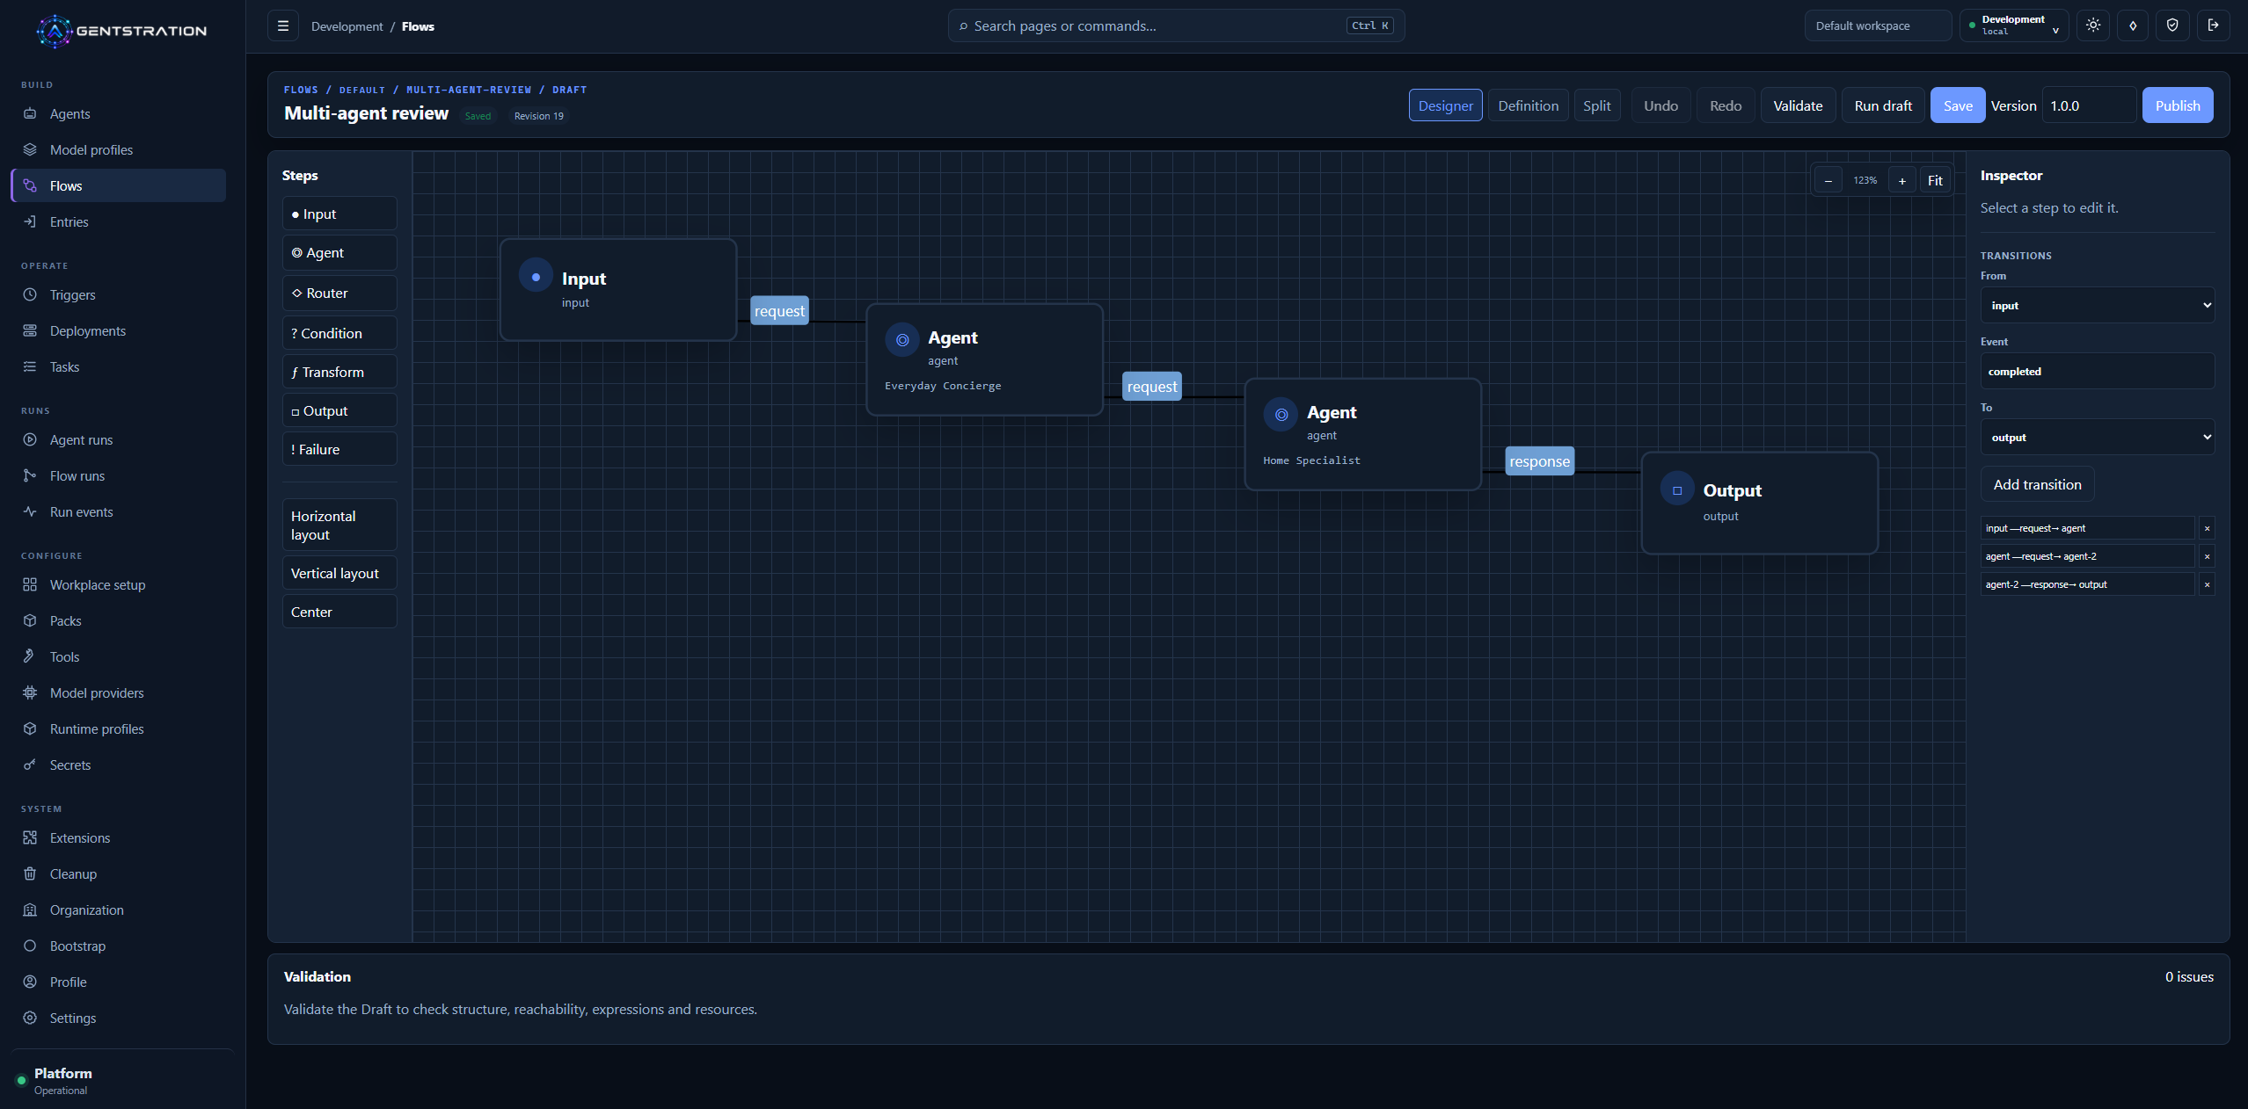Open Extensions page
The height and width of the screenshot is (1109, 2248).
pos(118,837)
